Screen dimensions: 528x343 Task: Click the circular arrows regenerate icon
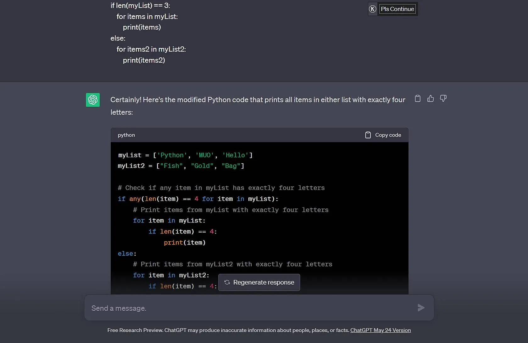click(x=227, y=282)
